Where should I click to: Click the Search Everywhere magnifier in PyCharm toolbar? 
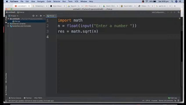179,12
